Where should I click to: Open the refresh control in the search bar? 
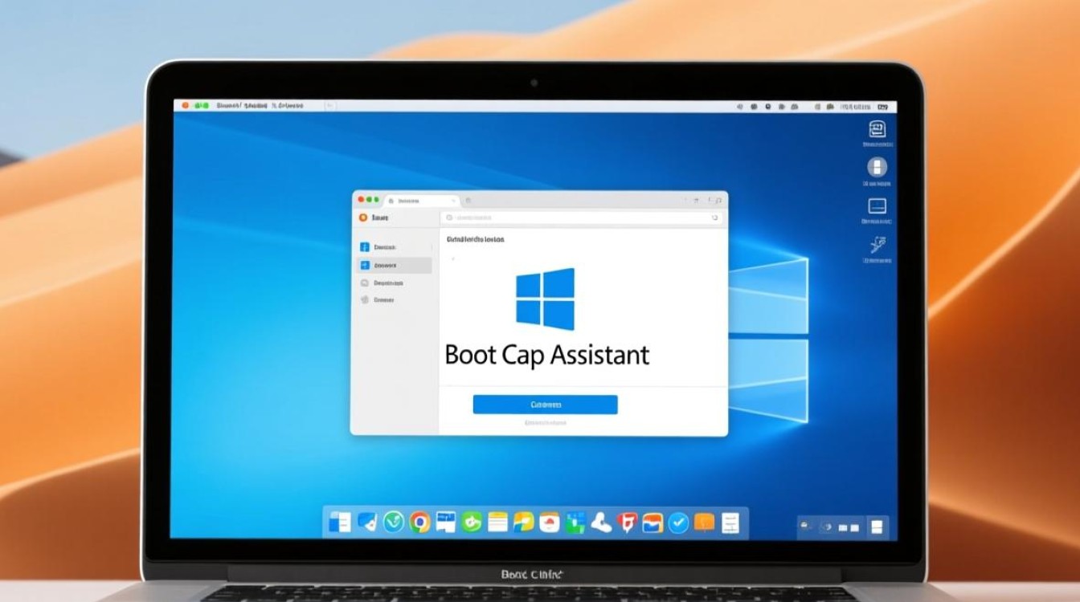714,218
